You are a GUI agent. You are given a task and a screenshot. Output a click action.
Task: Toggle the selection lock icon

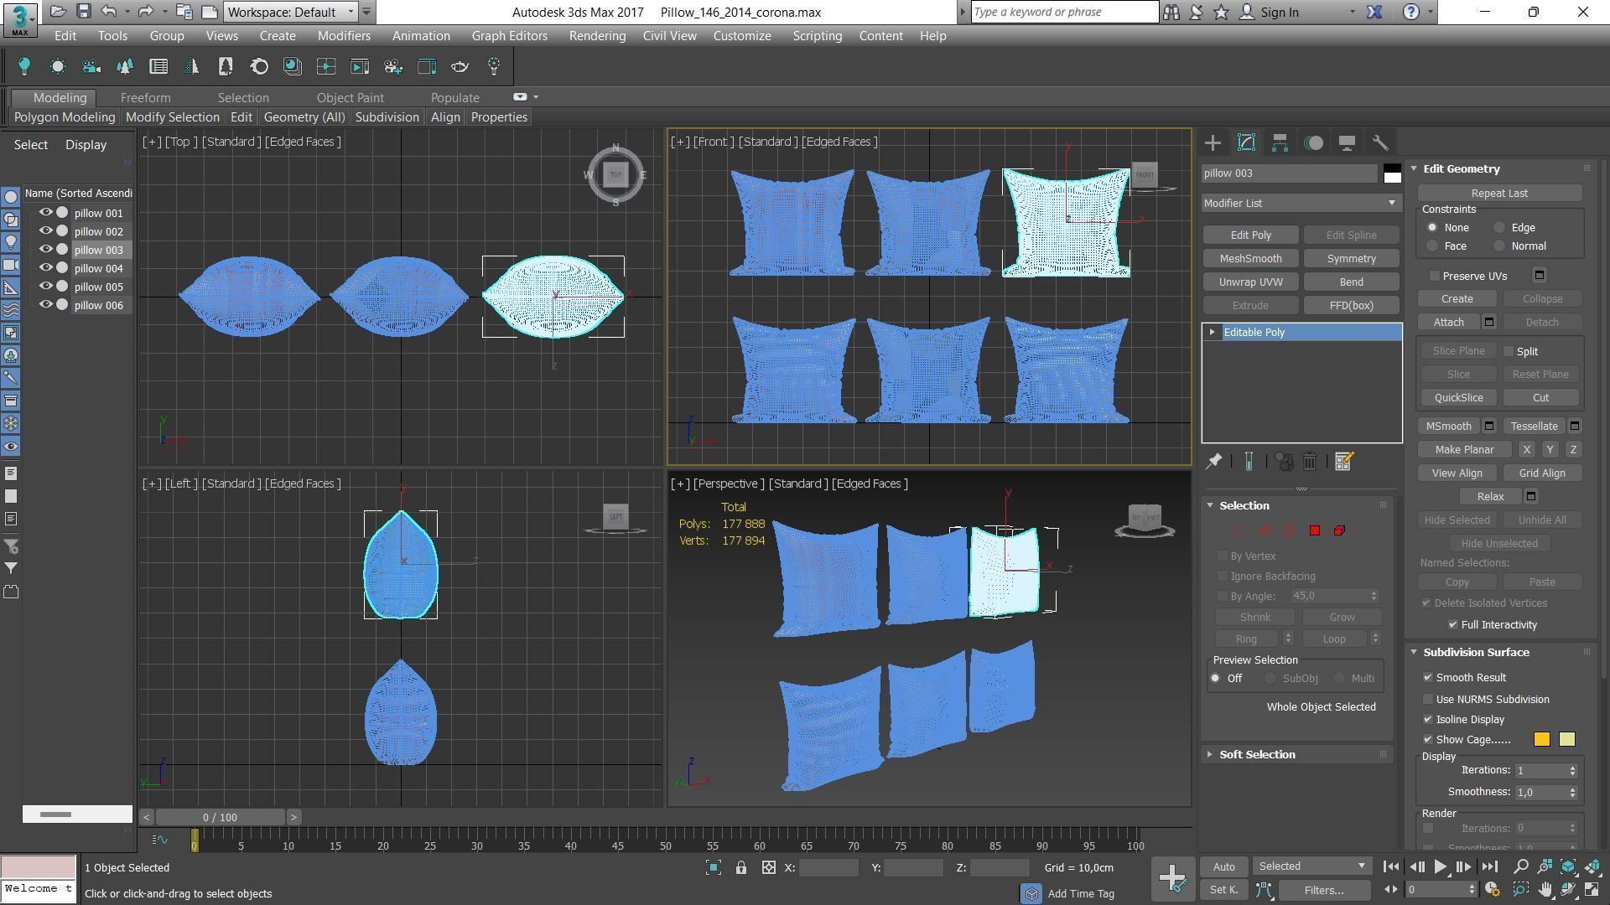tap(741, 868)
